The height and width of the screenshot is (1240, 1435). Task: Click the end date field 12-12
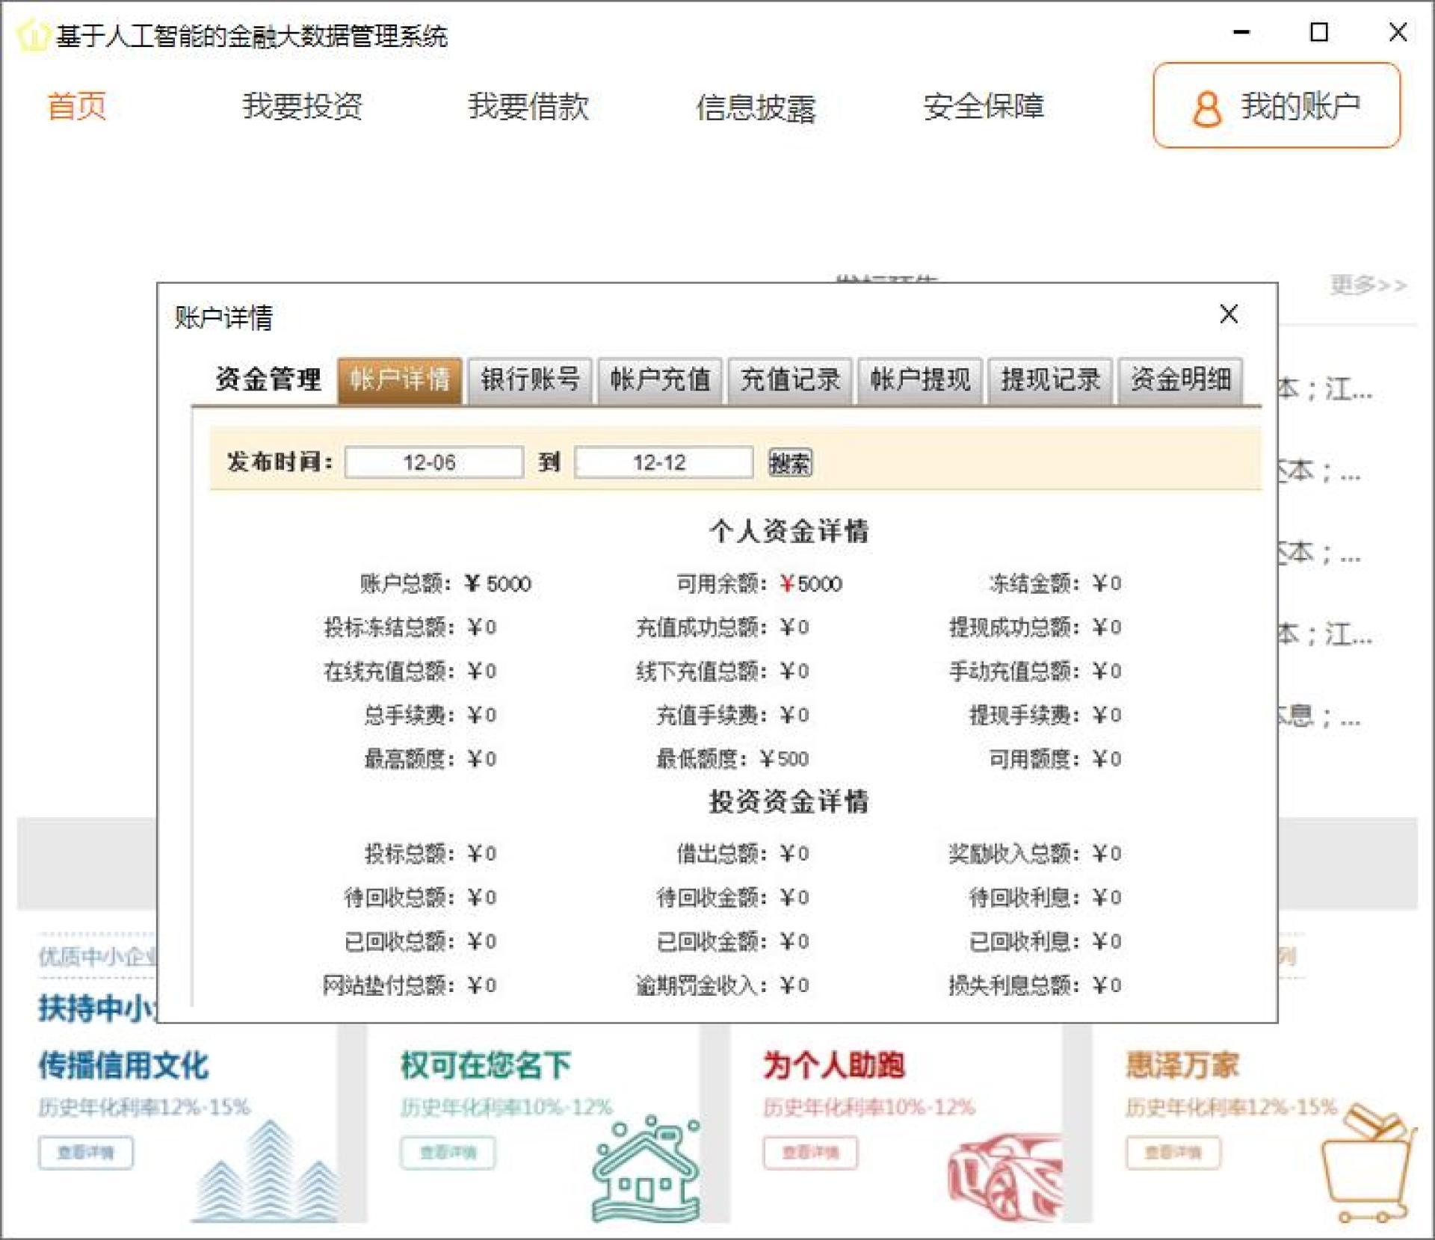pyautogui.click(x=663, y=462)
